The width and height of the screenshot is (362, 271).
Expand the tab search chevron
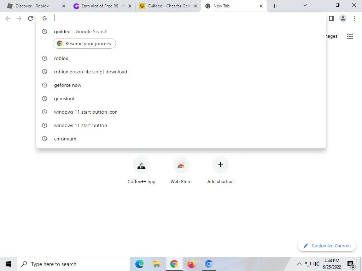305,5
